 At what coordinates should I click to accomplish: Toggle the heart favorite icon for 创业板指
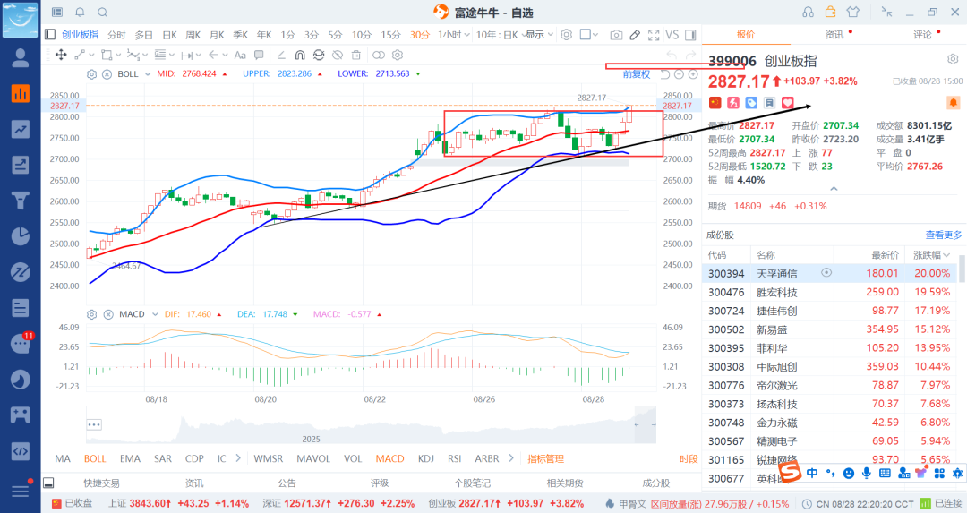788,103
